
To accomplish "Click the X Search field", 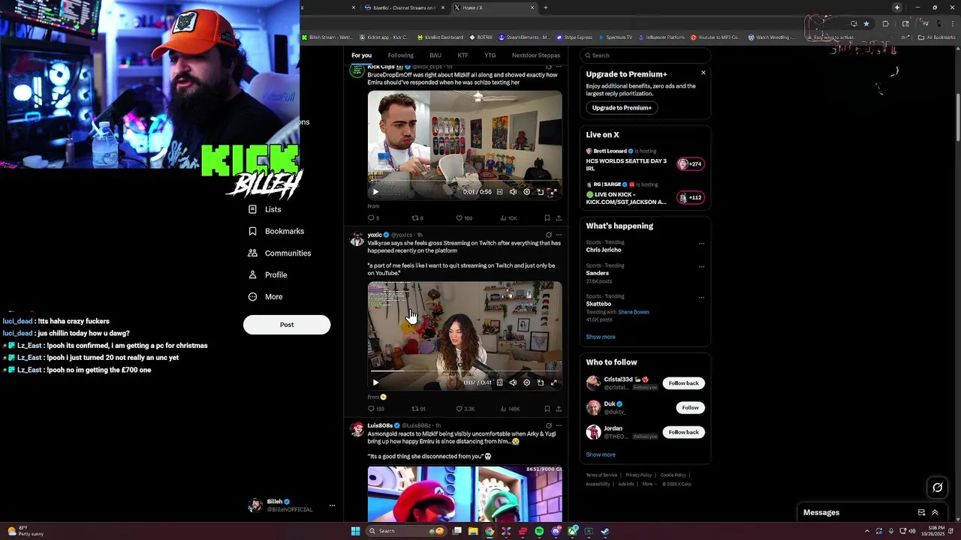I will click(645, 55).
